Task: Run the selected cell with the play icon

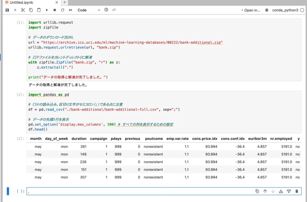Action: pos(47,10)
